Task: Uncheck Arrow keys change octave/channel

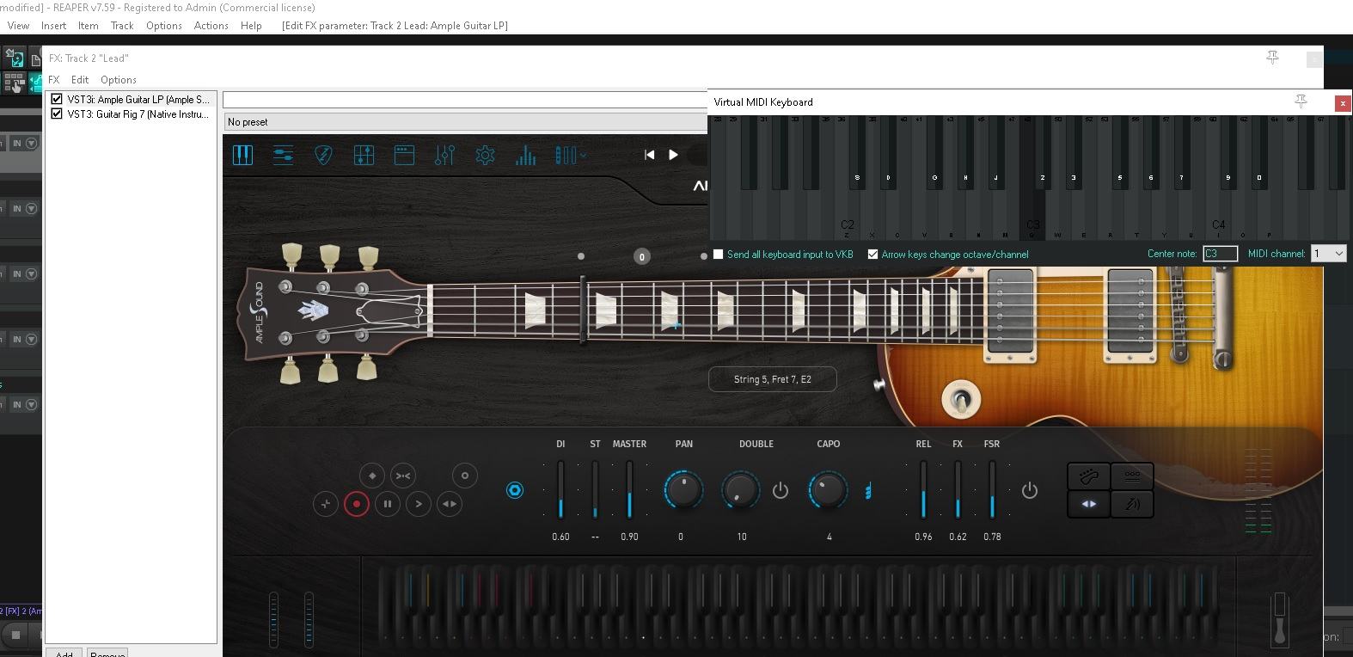Action: tap(872, 255)
